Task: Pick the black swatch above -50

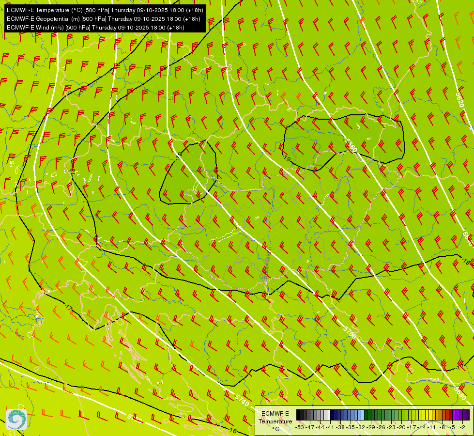Action: click(x=298, y=415)
